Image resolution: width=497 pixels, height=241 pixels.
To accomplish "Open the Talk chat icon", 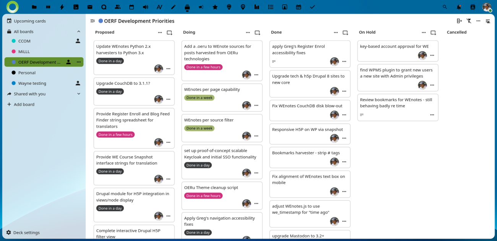I will 104,7.
